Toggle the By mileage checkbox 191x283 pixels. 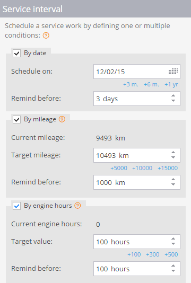16,120
